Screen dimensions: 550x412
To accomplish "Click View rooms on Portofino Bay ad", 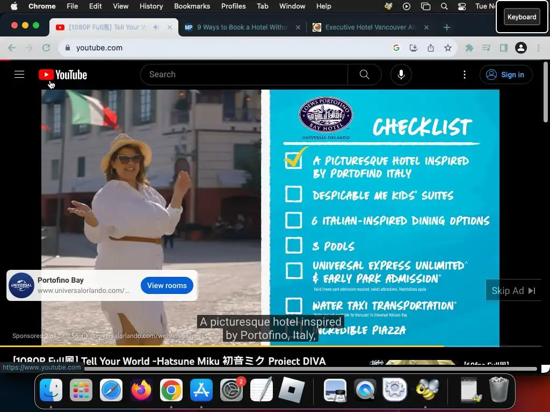I will pos(167,285).
